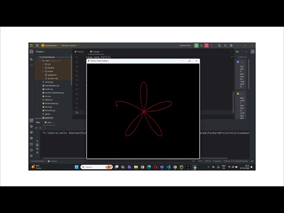Viewport: 284px width, 213px height.
Task: Open csv.py in project tree
Action: (47, 96)
